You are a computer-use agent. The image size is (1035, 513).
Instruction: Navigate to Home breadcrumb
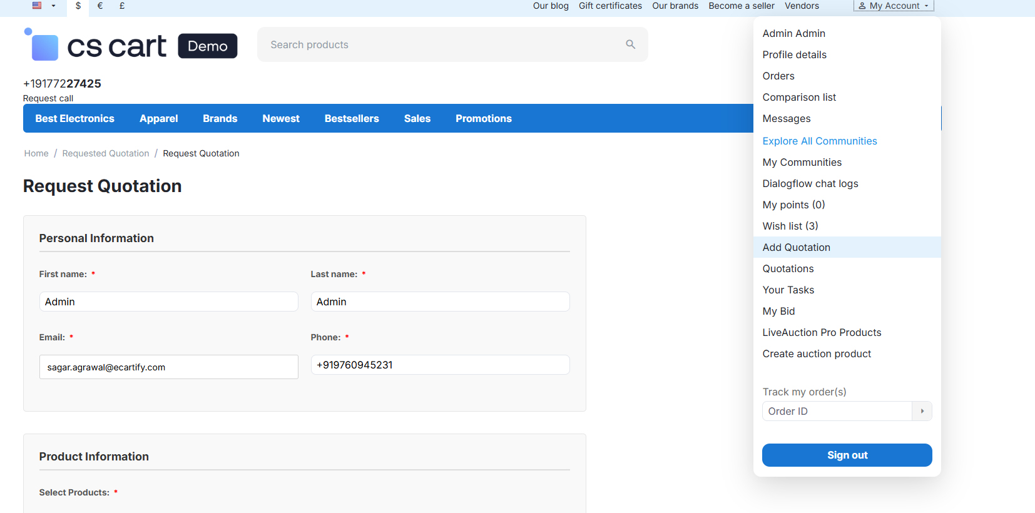[x=36, y=153]
